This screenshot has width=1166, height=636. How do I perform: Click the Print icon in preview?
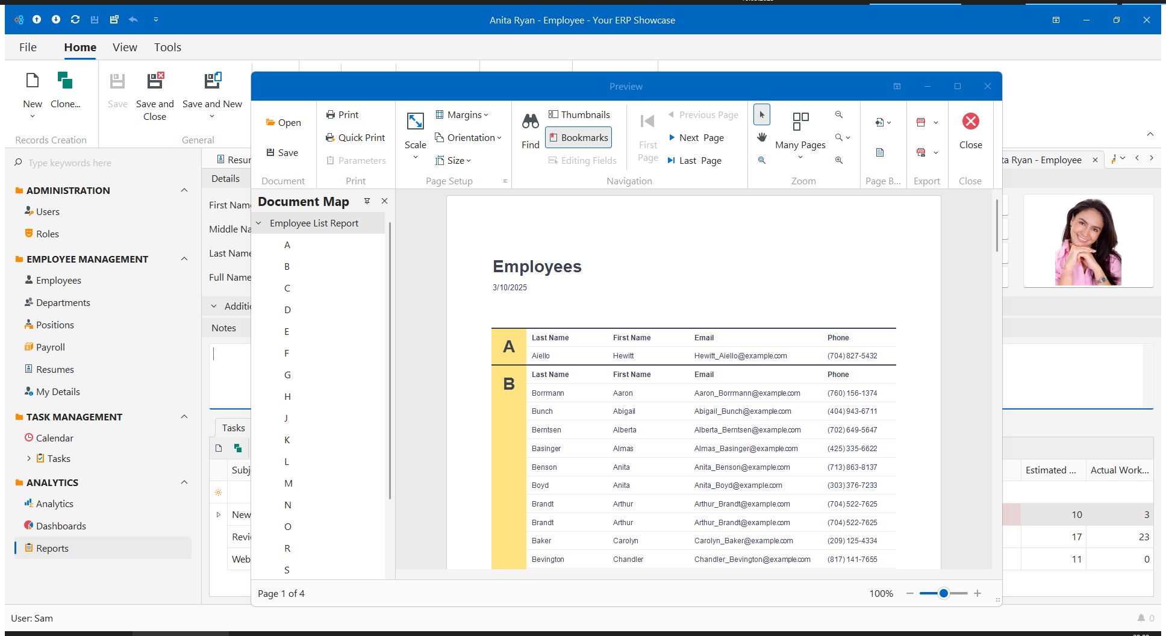331,114
